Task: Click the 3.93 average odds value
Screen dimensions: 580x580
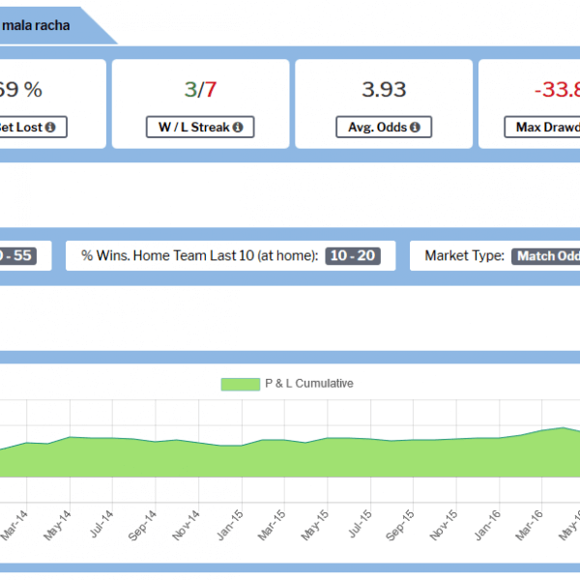Action: (384, 89)
